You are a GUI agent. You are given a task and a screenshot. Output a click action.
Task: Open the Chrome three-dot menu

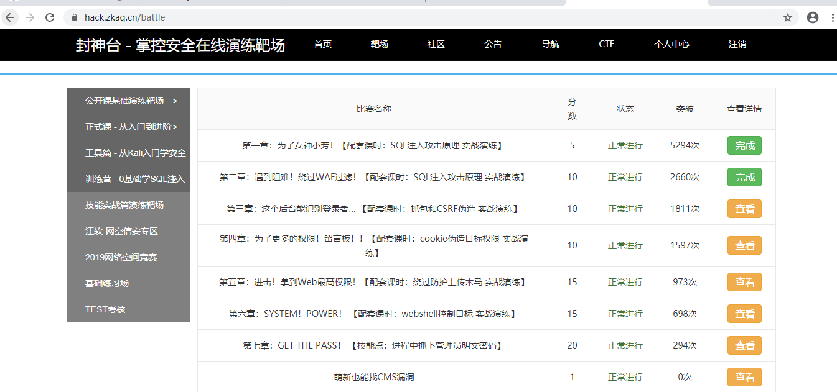832,17
